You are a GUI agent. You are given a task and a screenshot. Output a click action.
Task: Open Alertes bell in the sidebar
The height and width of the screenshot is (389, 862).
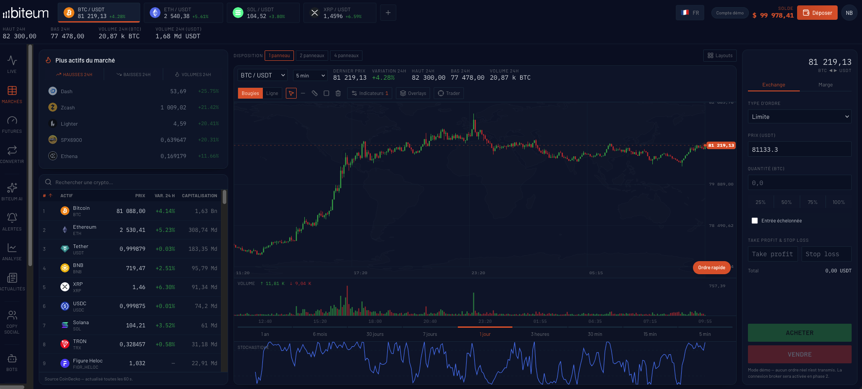tap(12, 222)
